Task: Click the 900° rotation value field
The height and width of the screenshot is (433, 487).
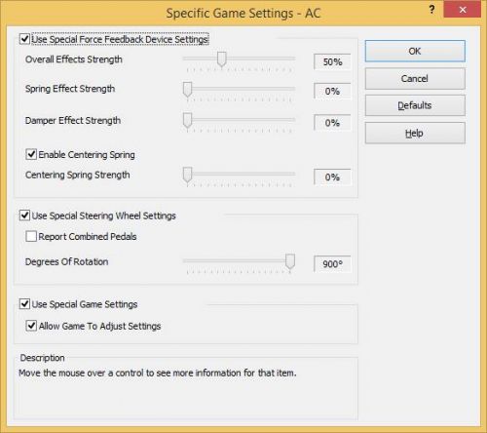Action: [x=332, y=263]
